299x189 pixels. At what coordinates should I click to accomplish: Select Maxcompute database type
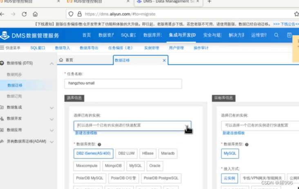(x=87, y=166)
